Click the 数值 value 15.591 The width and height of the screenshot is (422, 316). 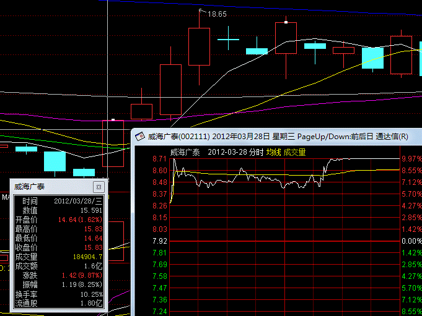[x=92, y=210]
